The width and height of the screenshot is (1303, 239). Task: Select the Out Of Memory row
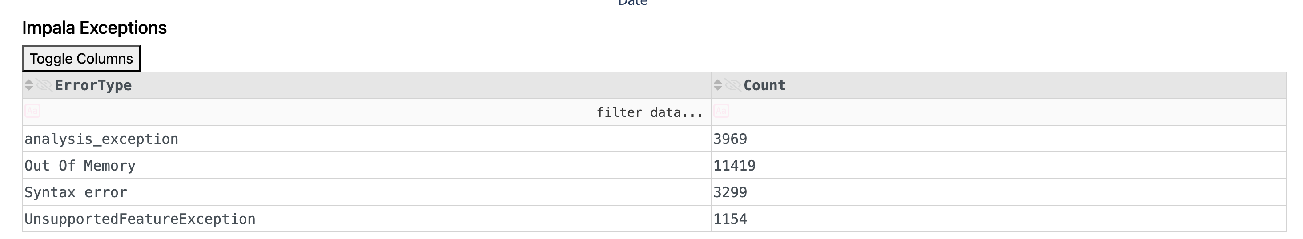(x=80, y=166)
